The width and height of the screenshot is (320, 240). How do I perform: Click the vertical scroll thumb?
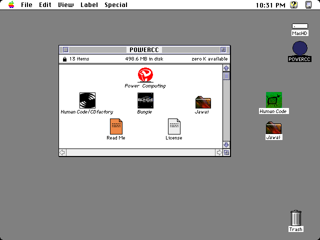click(226, 76)
